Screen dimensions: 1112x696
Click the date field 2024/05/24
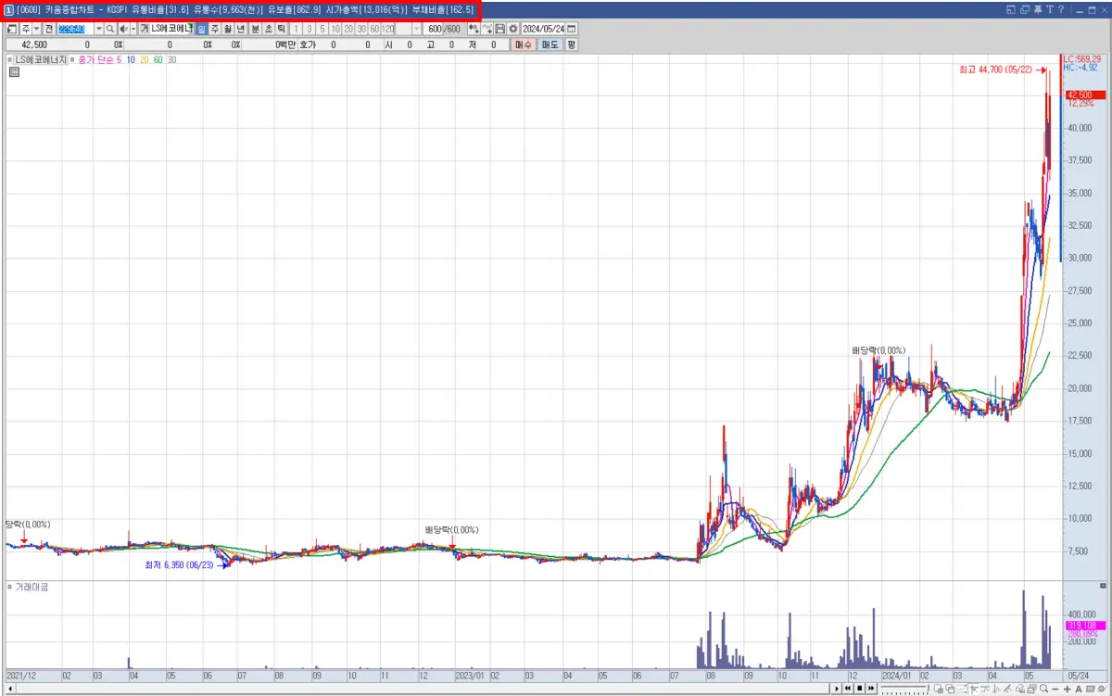pos(543,29)
